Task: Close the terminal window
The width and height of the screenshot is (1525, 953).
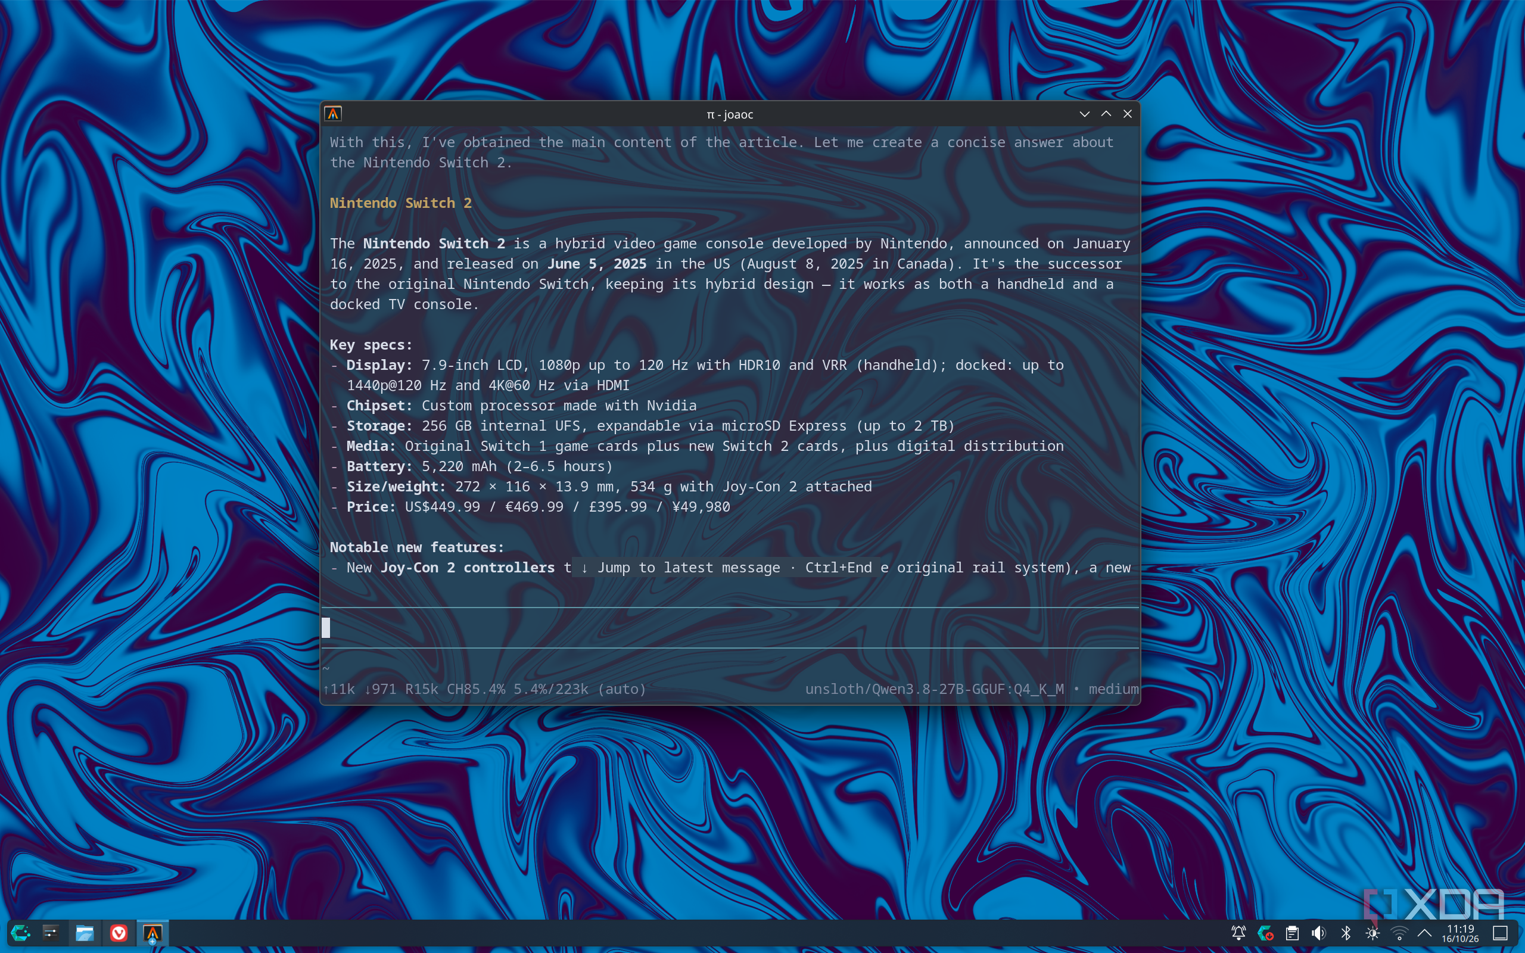Action: 1127,113
